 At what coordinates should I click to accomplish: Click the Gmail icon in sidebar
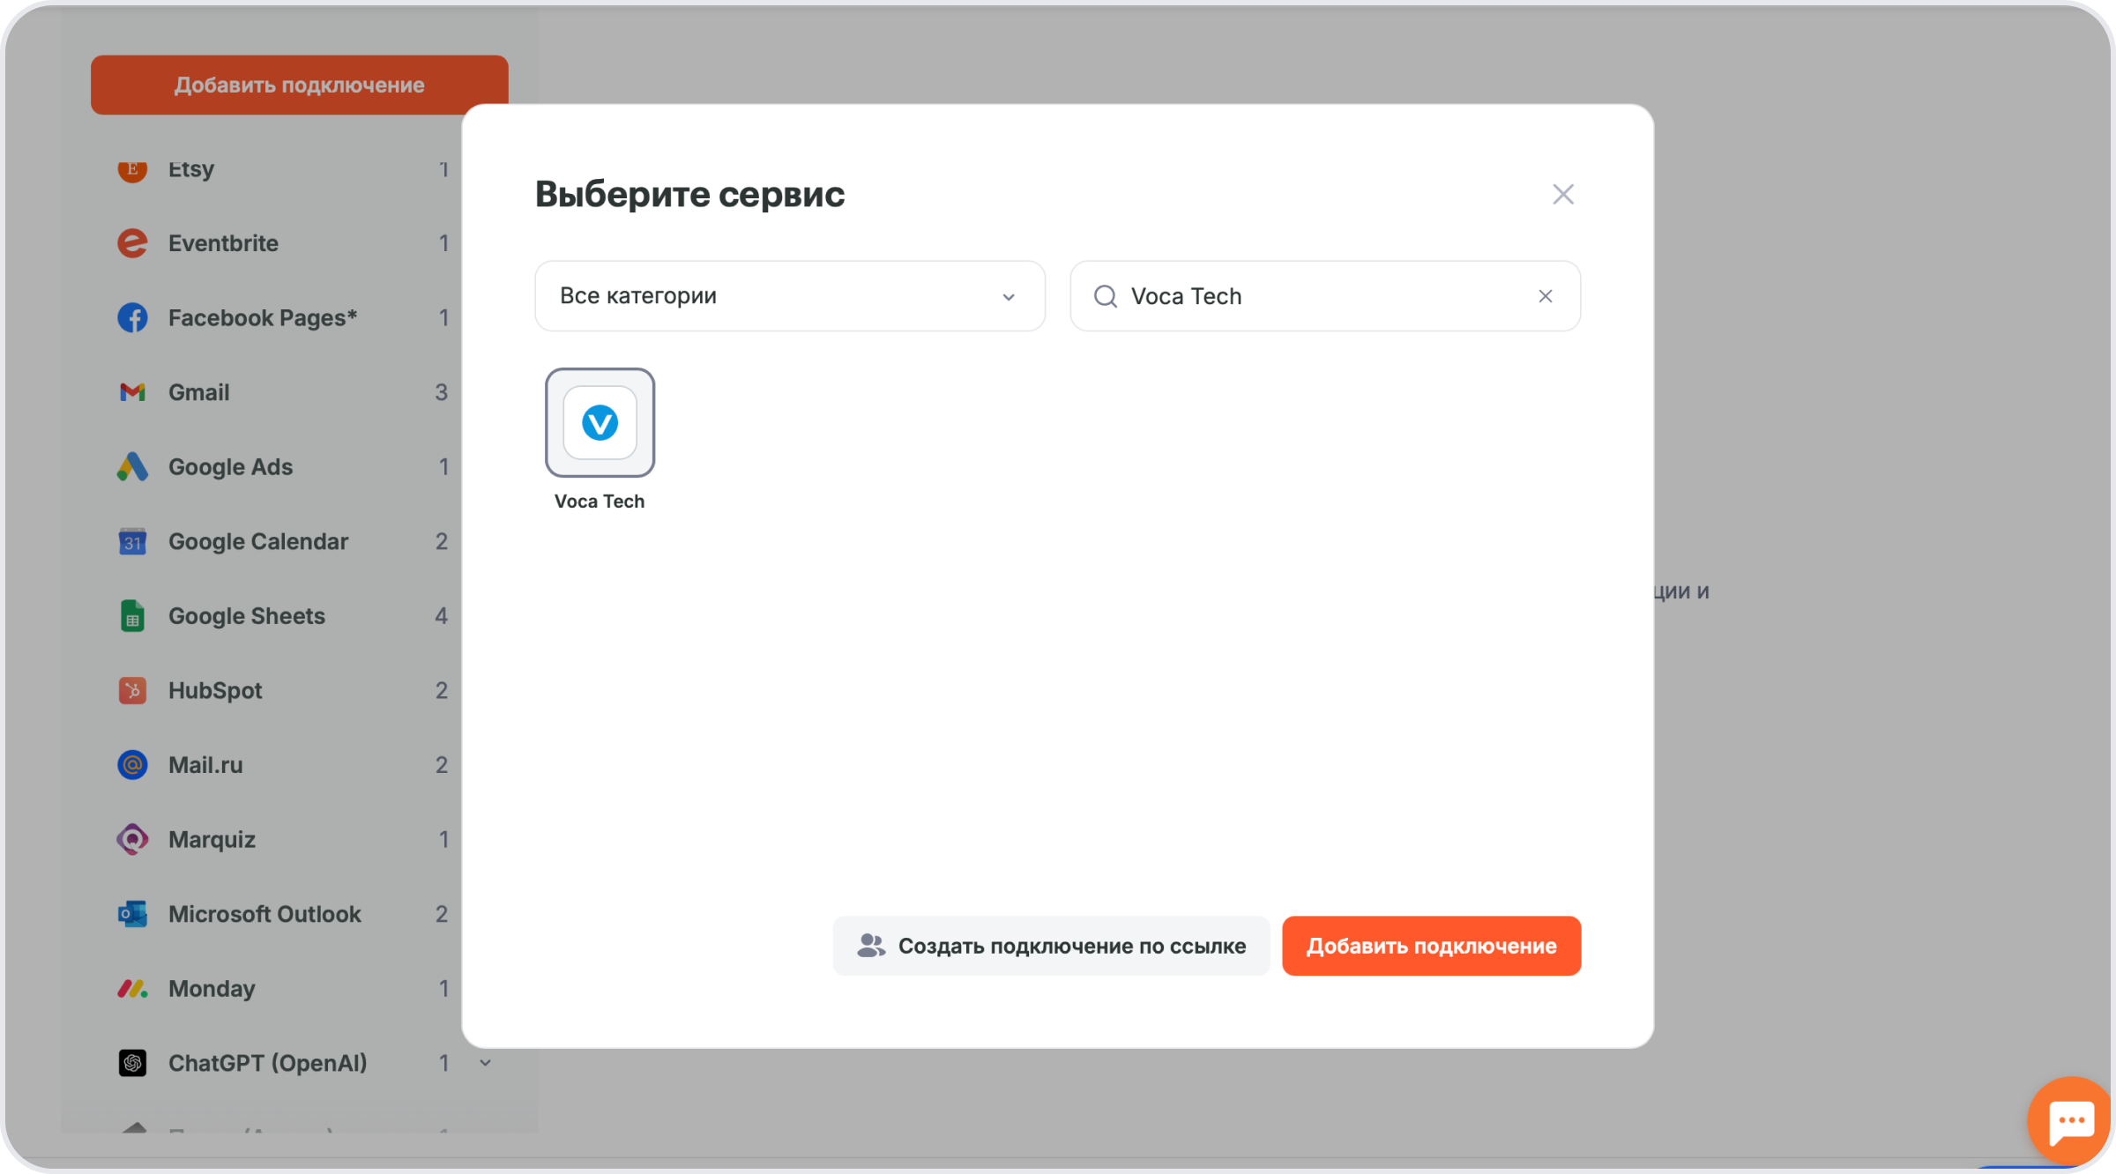[132, 392]
